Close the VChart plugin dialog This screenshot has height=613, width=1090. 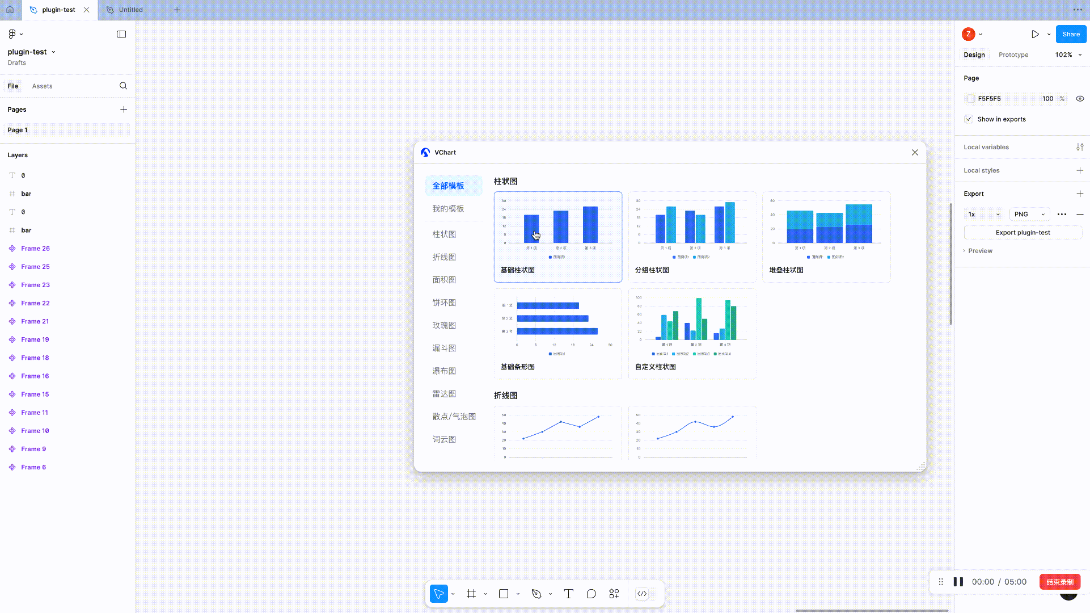915,152
